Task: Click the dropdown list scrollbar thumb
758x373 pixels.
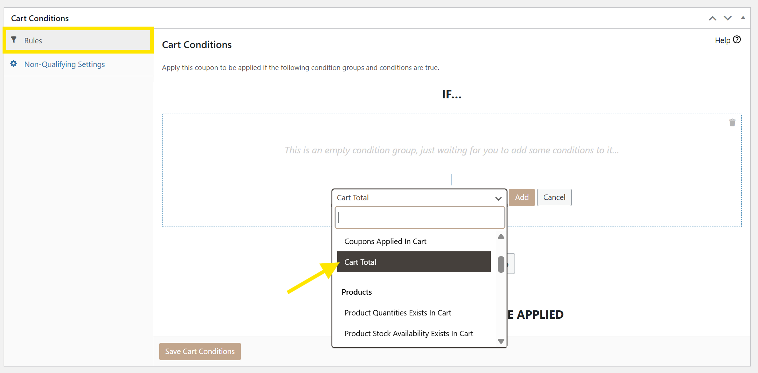Action: point(501,264)
